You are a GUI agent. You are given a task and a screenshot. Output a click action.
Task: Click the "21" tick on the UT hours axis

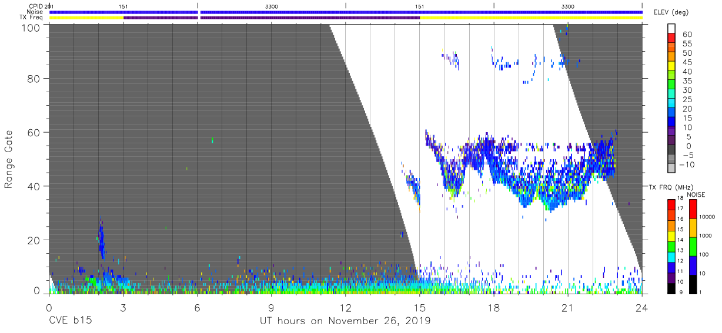[568, 307]
